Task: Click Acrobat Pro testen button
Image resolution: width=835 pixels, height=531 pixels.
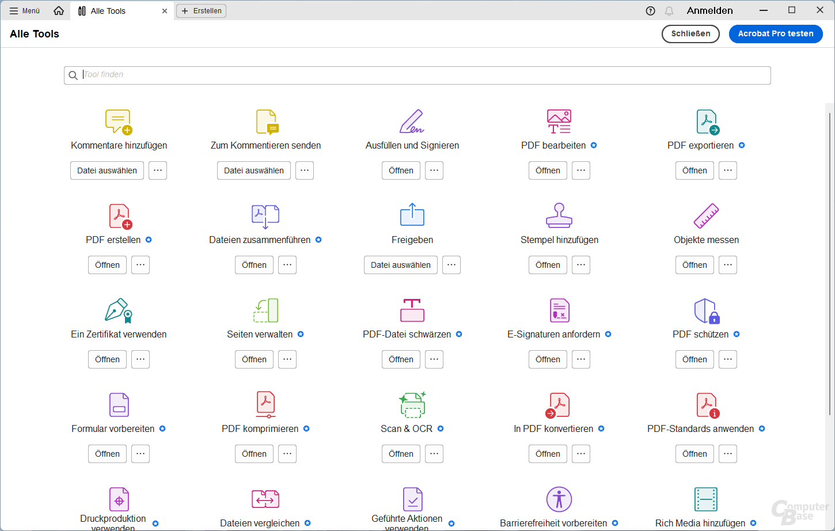Action: tap(776, 34)
